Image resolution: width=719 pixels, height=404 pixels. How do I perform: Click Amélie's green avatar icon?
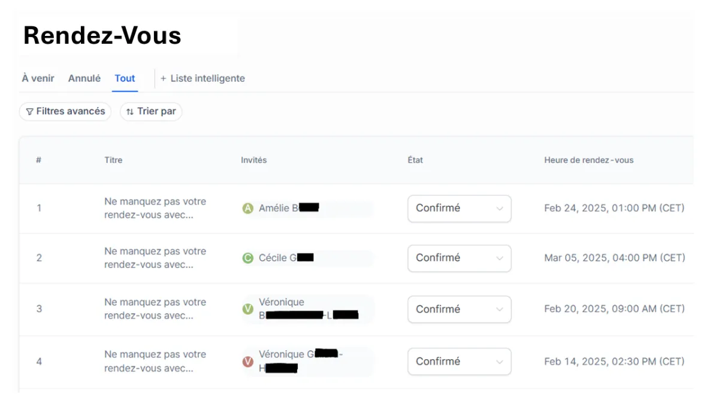(x=247, y=208)
